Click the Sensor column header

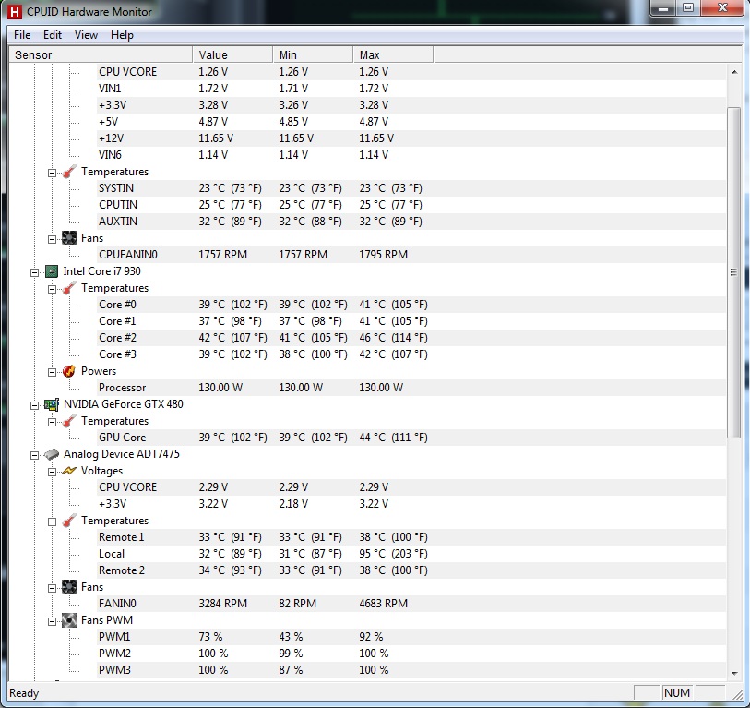click(x=101, y=55)
